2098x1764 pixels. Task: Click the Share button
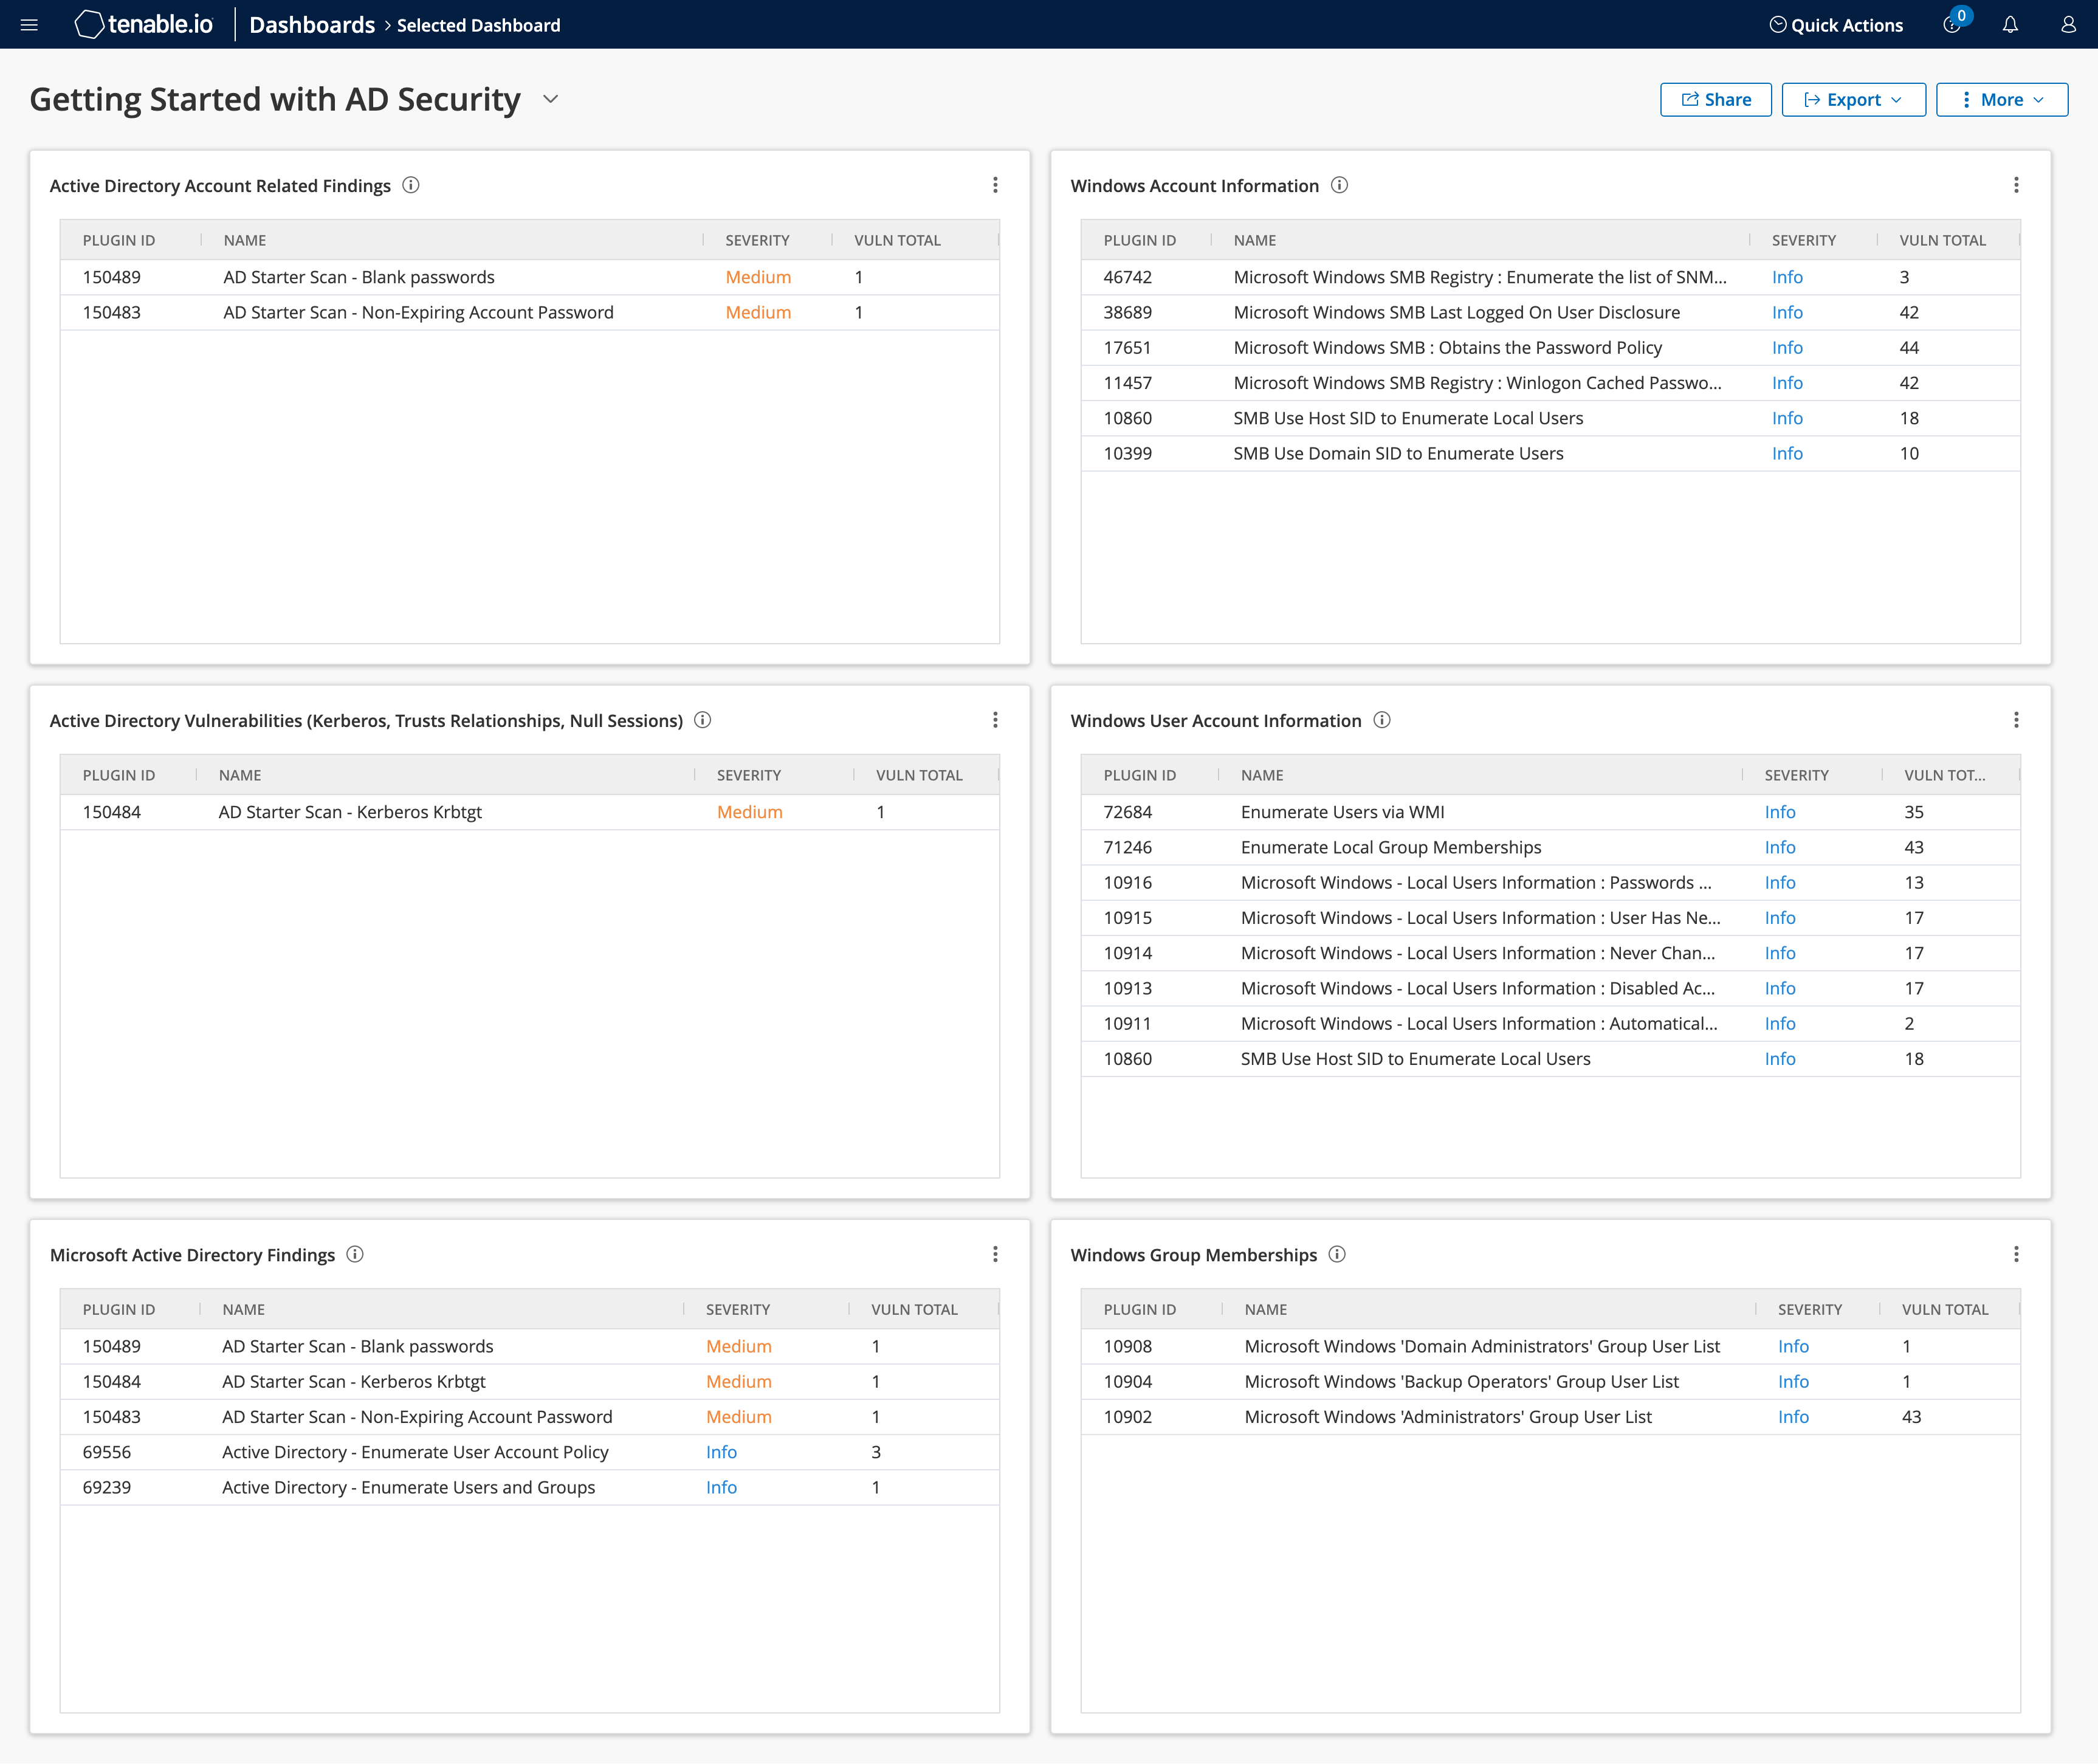pyautogui.click(x=1716, y=99)
